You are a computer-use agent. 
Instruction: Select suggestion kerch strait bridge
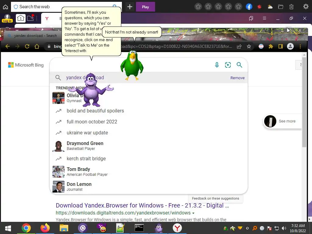[x=149, y=158]
